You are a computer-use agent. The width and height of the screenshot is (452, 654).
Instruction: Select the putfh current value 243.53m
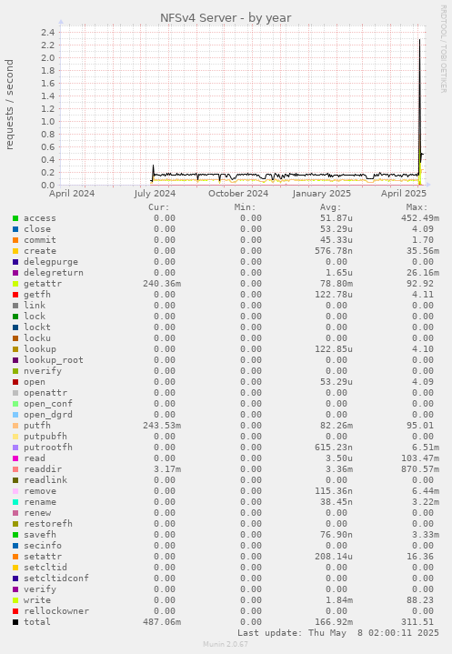pos(162,426)
